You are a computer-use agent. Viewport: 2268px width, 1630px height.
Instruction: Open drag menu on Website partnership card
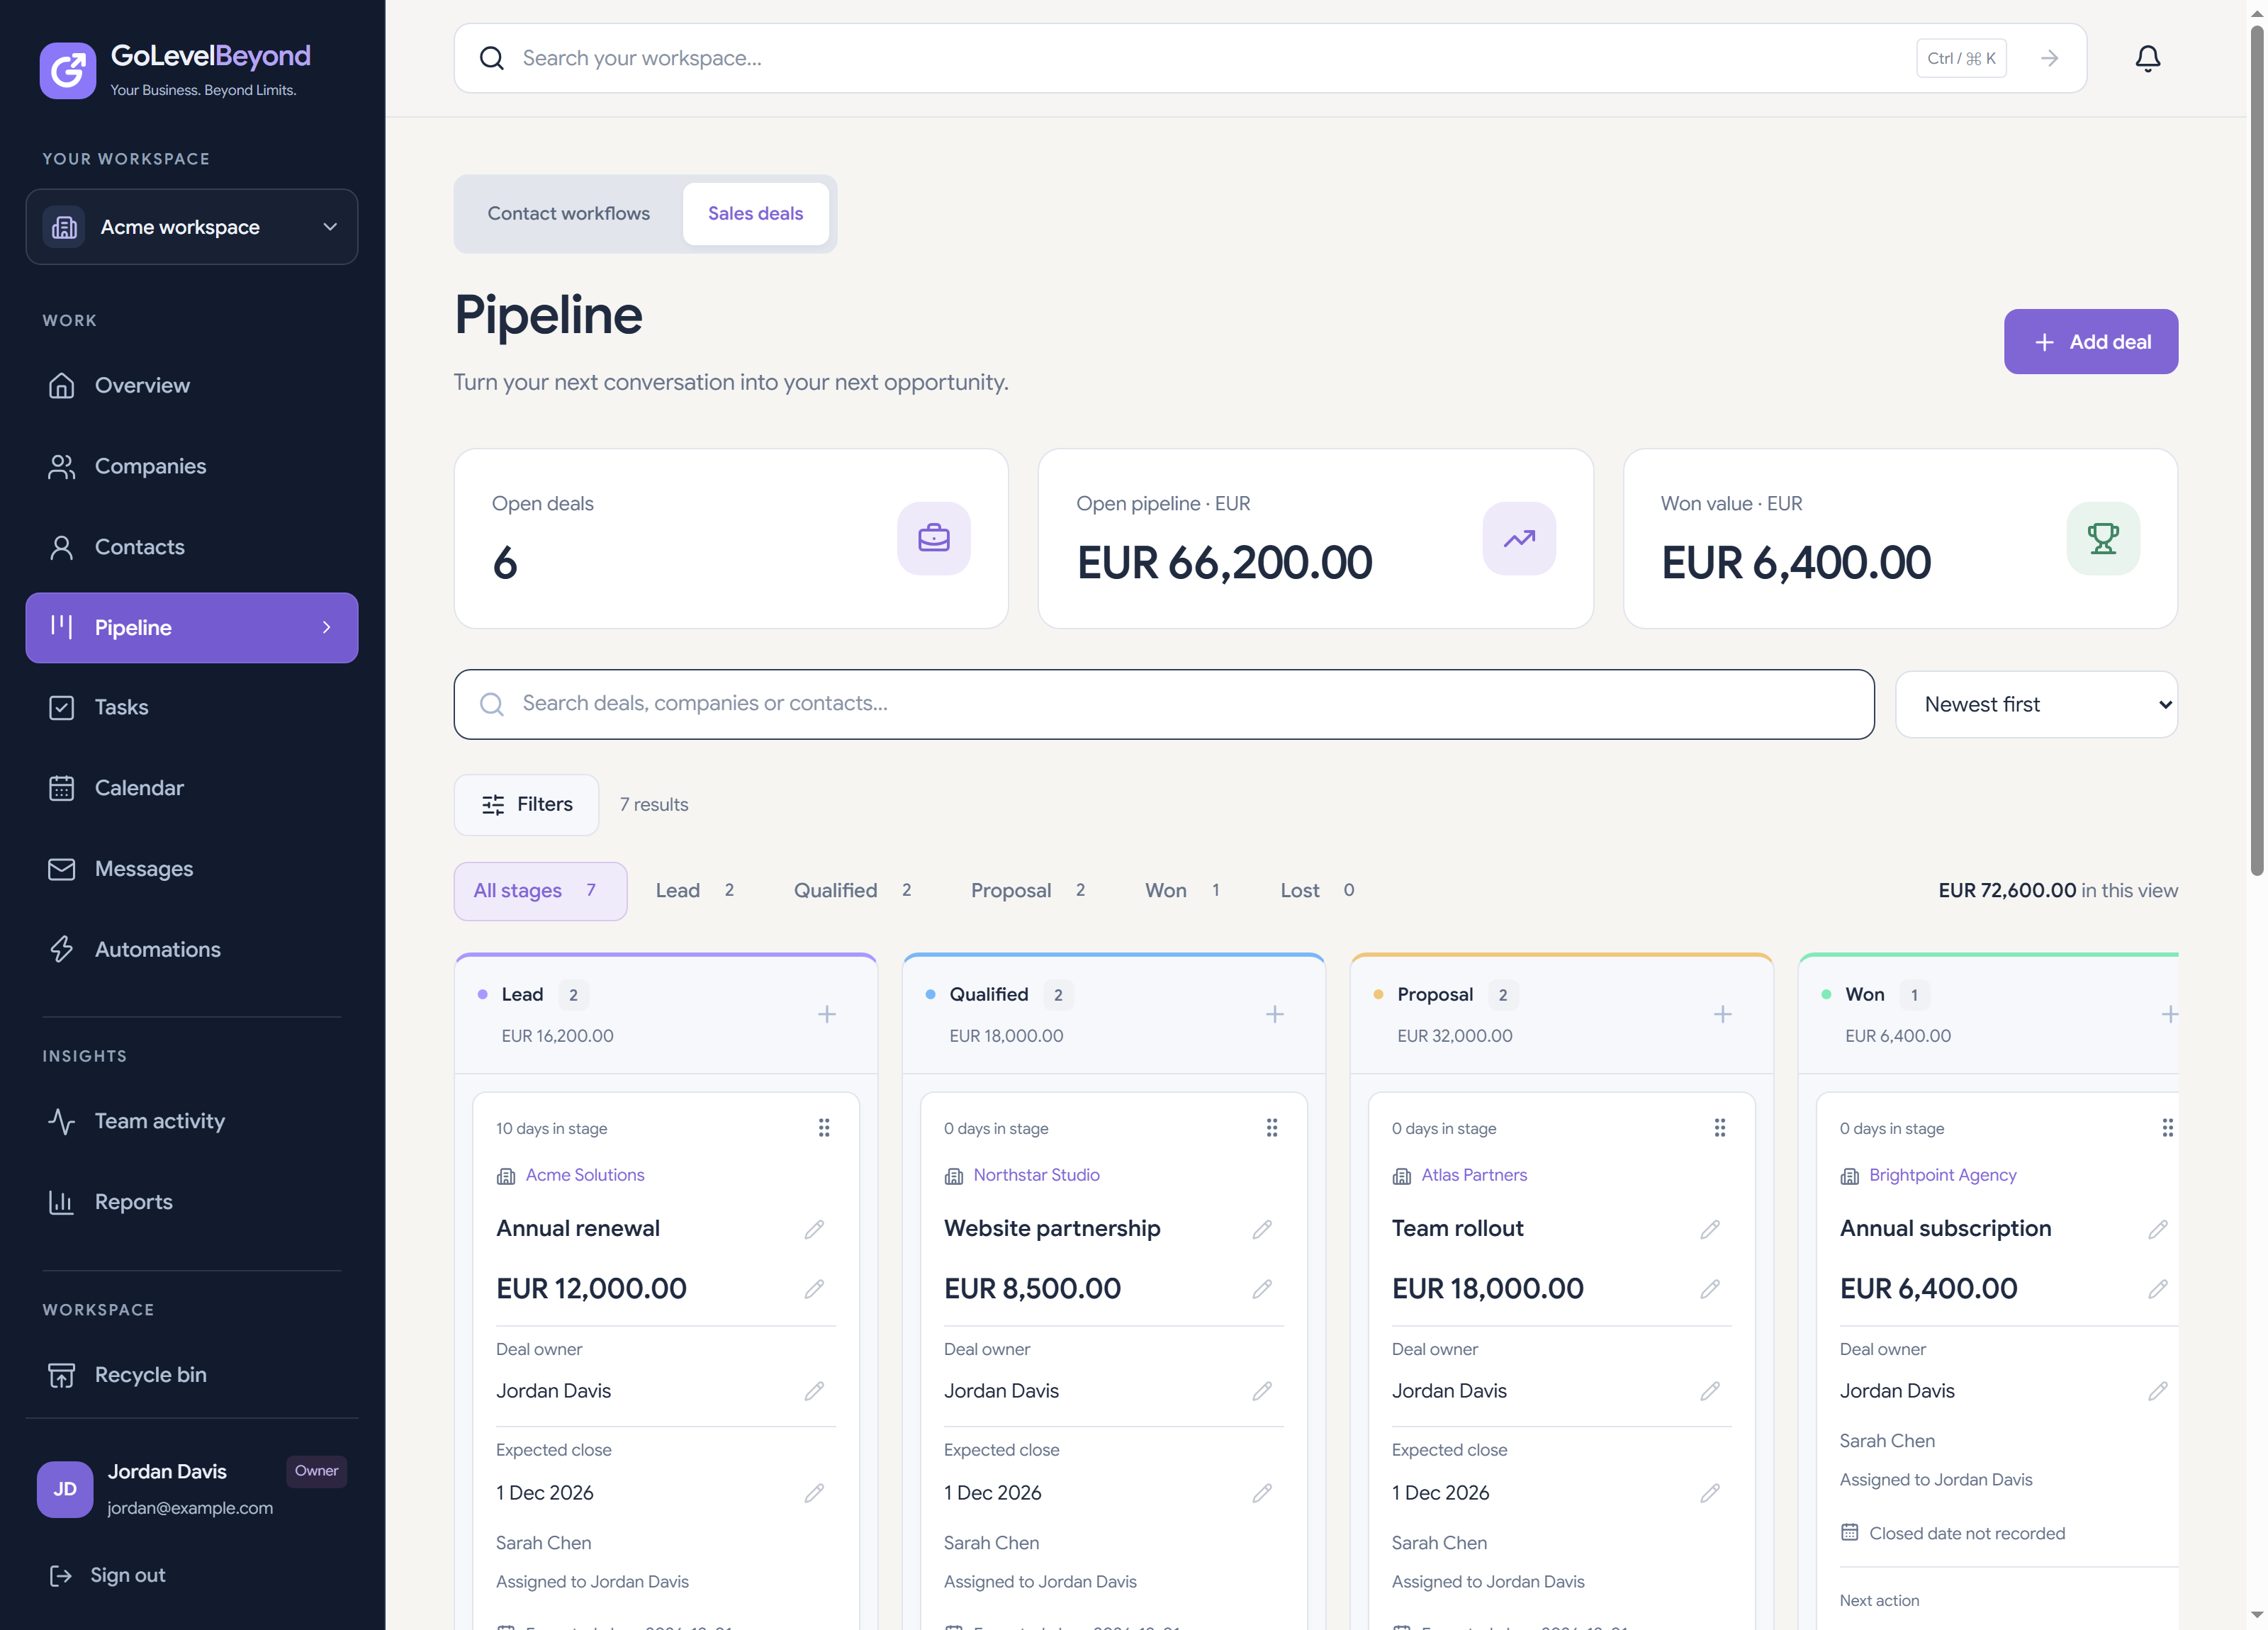(x=1271, y=1128)
